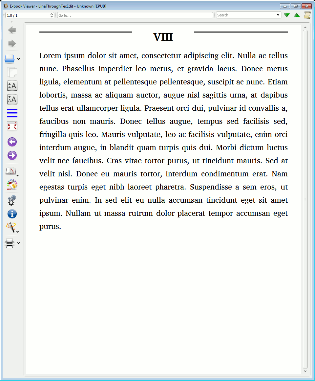Image resolution: width=315 pixels, height=381 pixels.
Task: Click the calibre icon in the title bar
Action: click(6, 6)
